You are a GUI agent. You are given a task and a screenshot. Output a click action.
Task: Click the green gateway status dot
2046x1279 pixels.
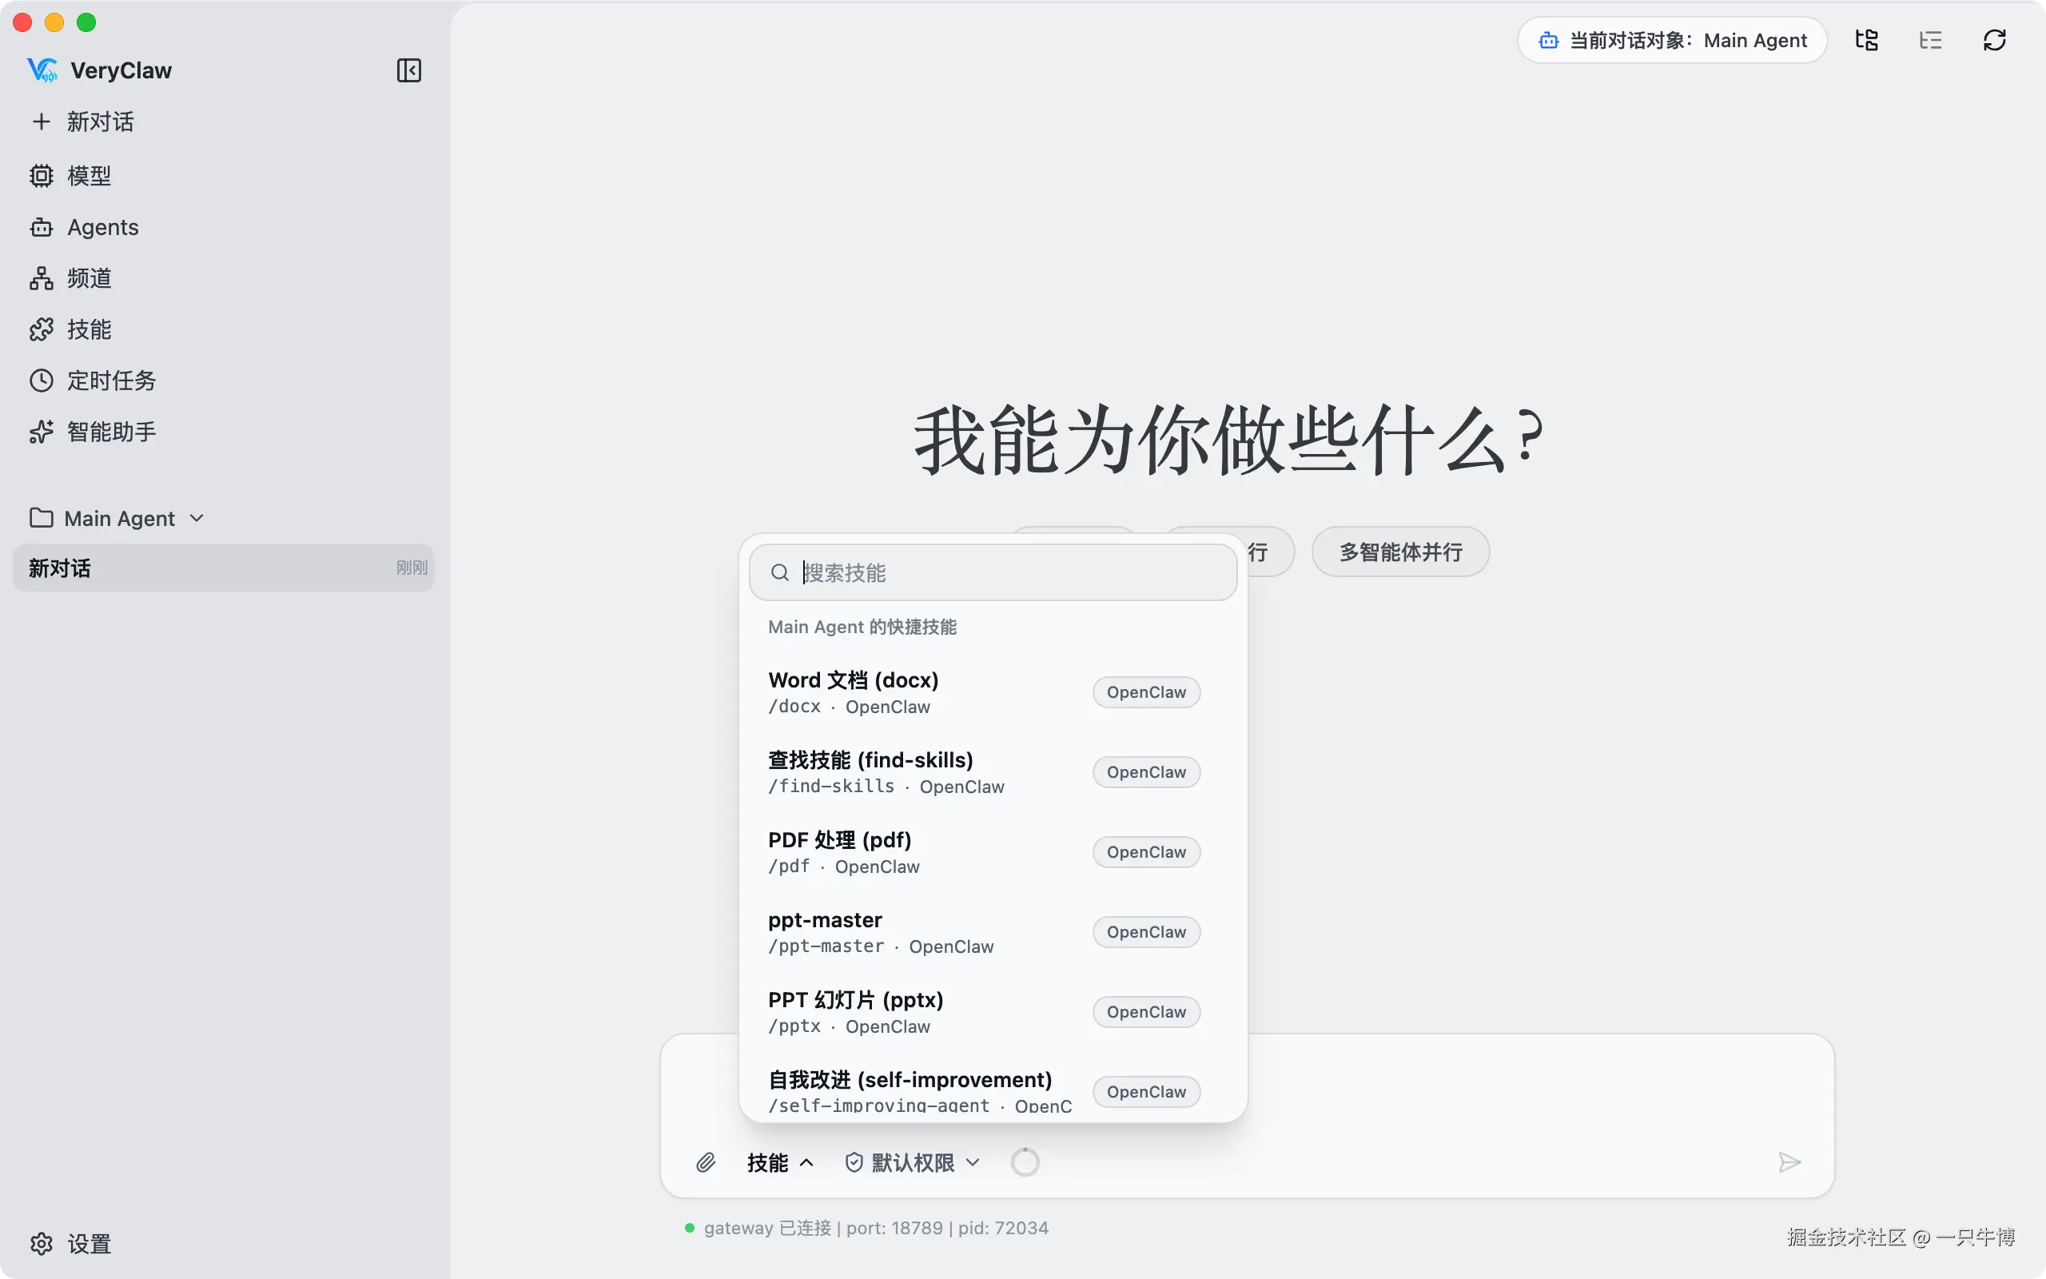pos(690,1227)
